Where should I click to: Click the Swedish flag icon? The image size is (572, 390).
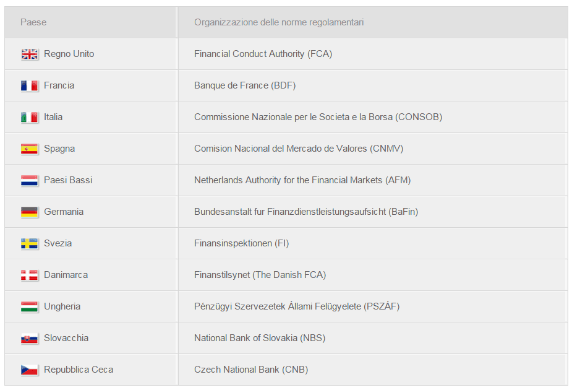tap(30, 244)
